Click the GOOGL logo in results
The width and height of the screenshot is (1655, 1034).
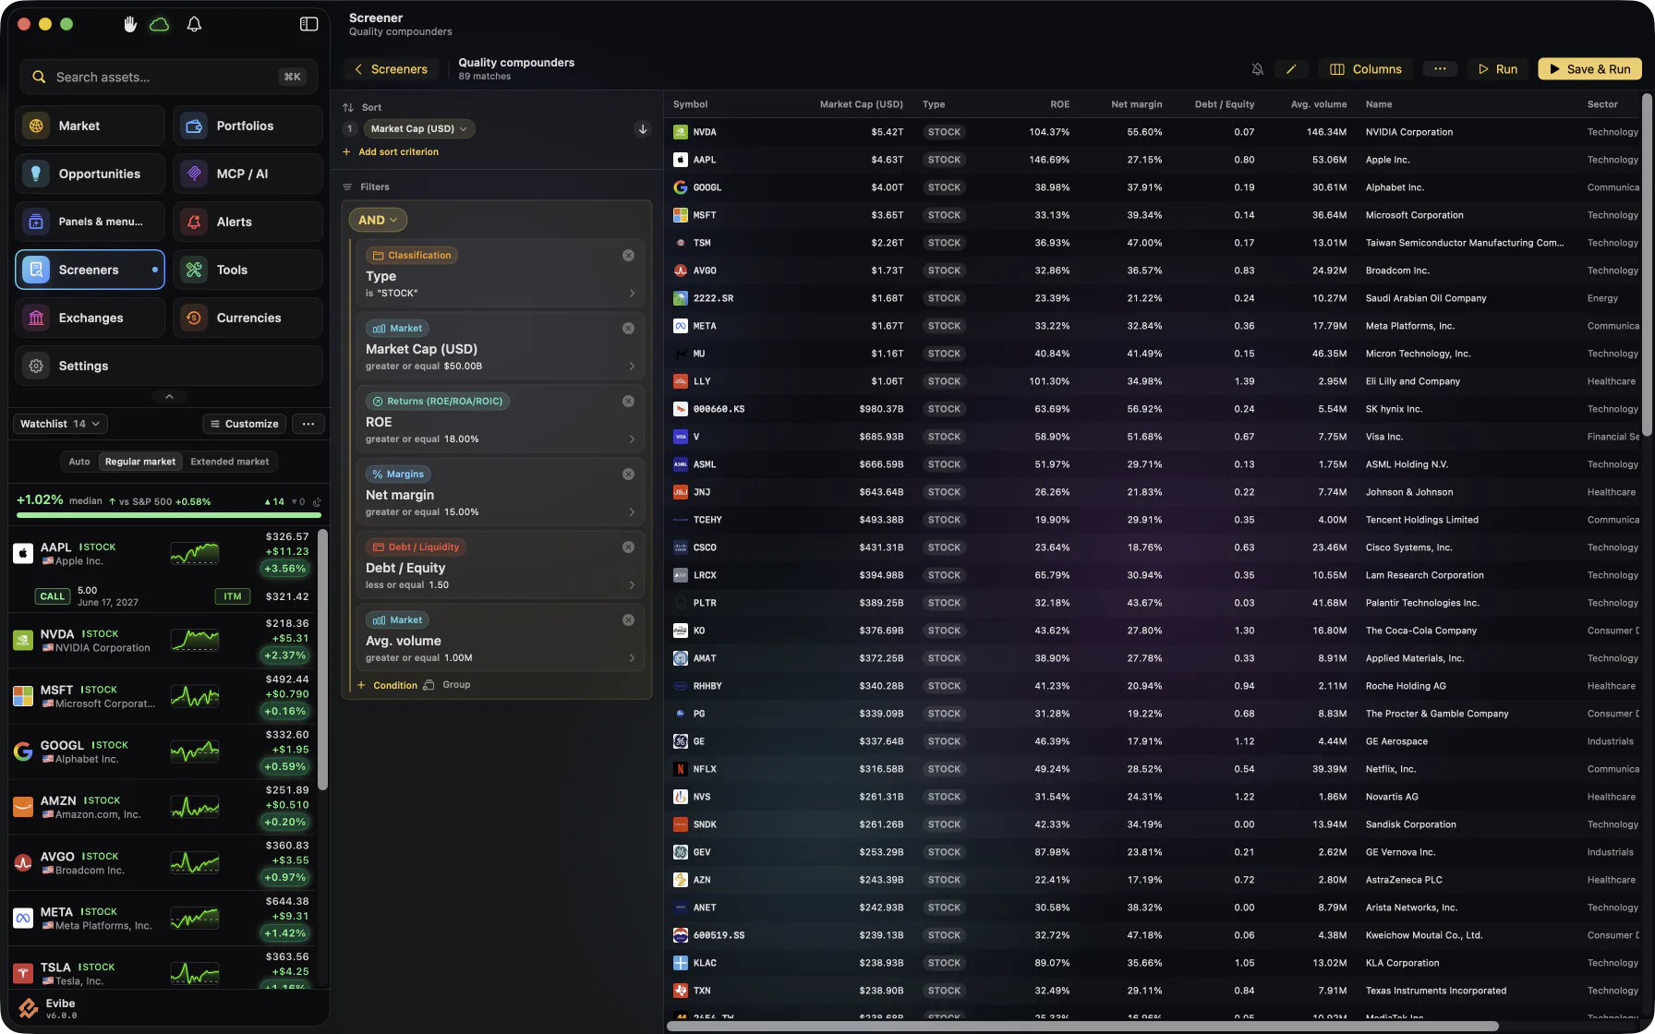pyautogui.click(x=681, y=187)
